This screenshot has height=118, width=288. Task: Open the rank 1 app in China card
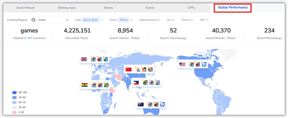pyautogui.click(x=138, y=69)
